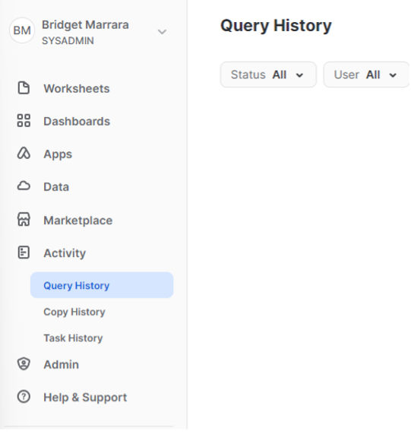Click the Worksheets document icon
The image size is (411, 432).
click(x=24, y=88)
